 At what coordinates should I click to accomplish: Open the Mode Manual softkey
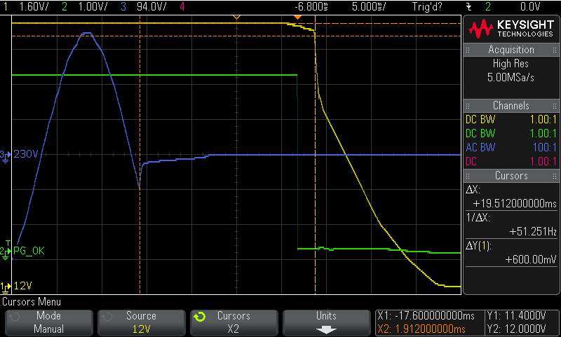48,323
